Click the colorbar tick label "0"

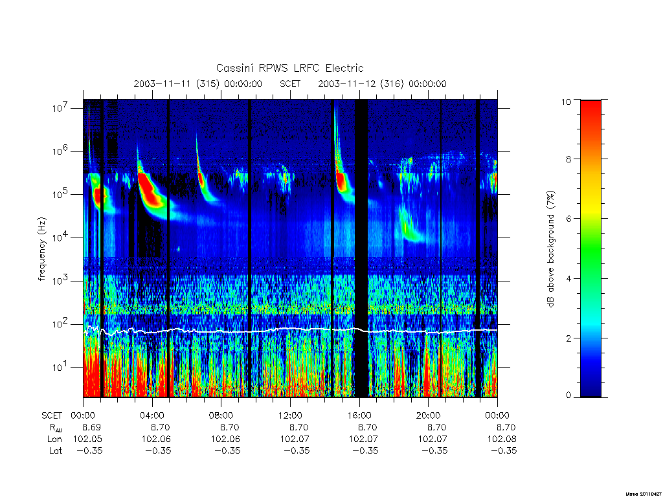pos(568,395)
